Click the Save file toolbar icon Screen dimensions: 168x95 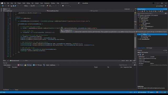[x=13, y=6]
